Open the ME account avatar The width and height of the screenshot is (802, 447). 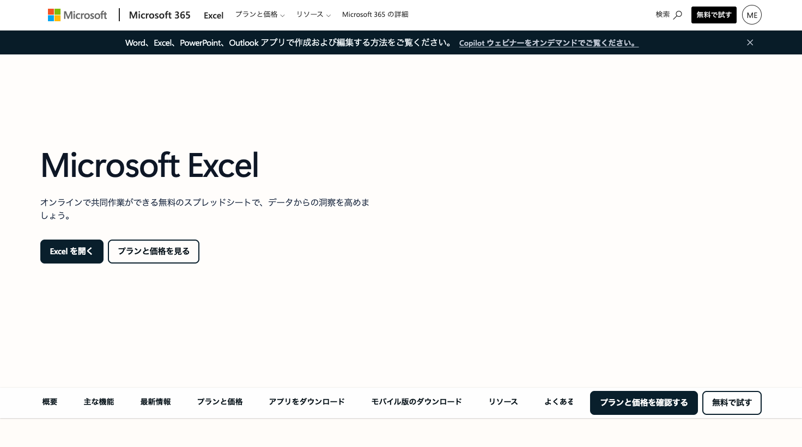[x=752, y=15]
